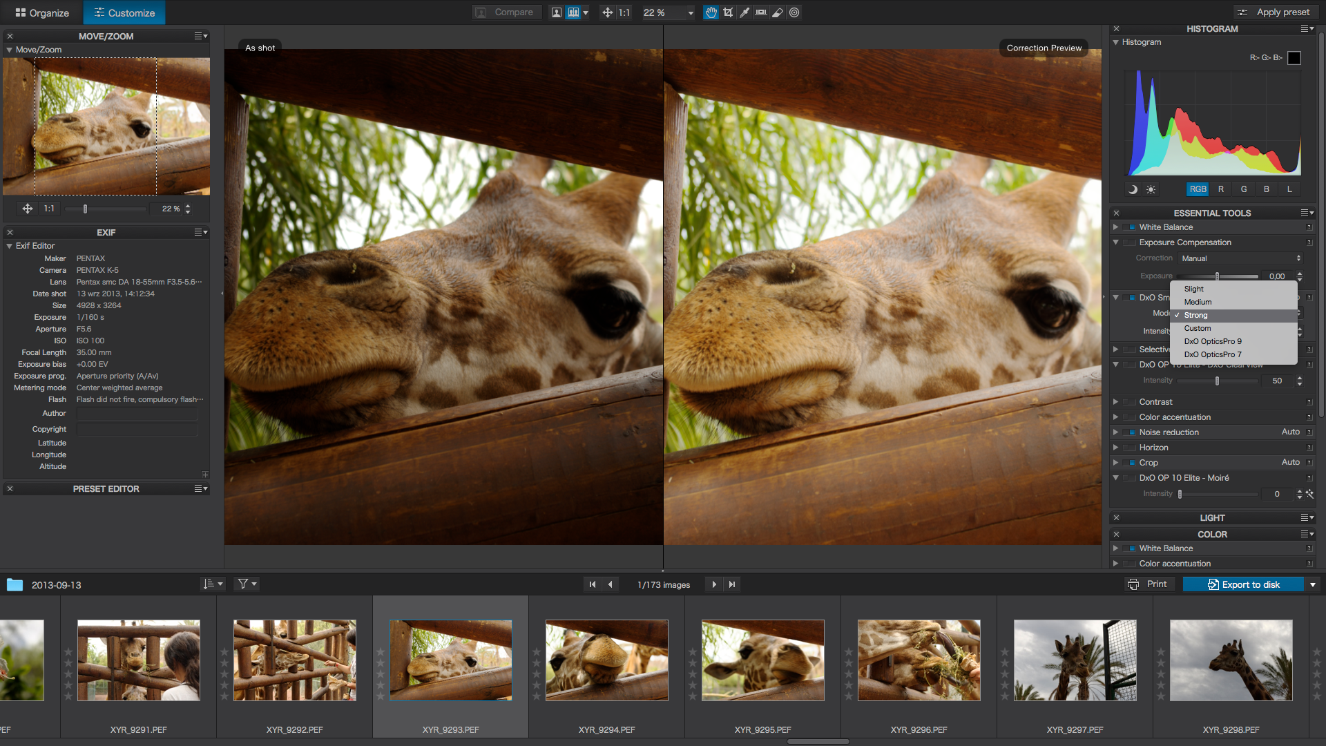1326x746 pixels.
Task: Choose DxO OpticsPro 7 mode
Action: pos(1233,354)
